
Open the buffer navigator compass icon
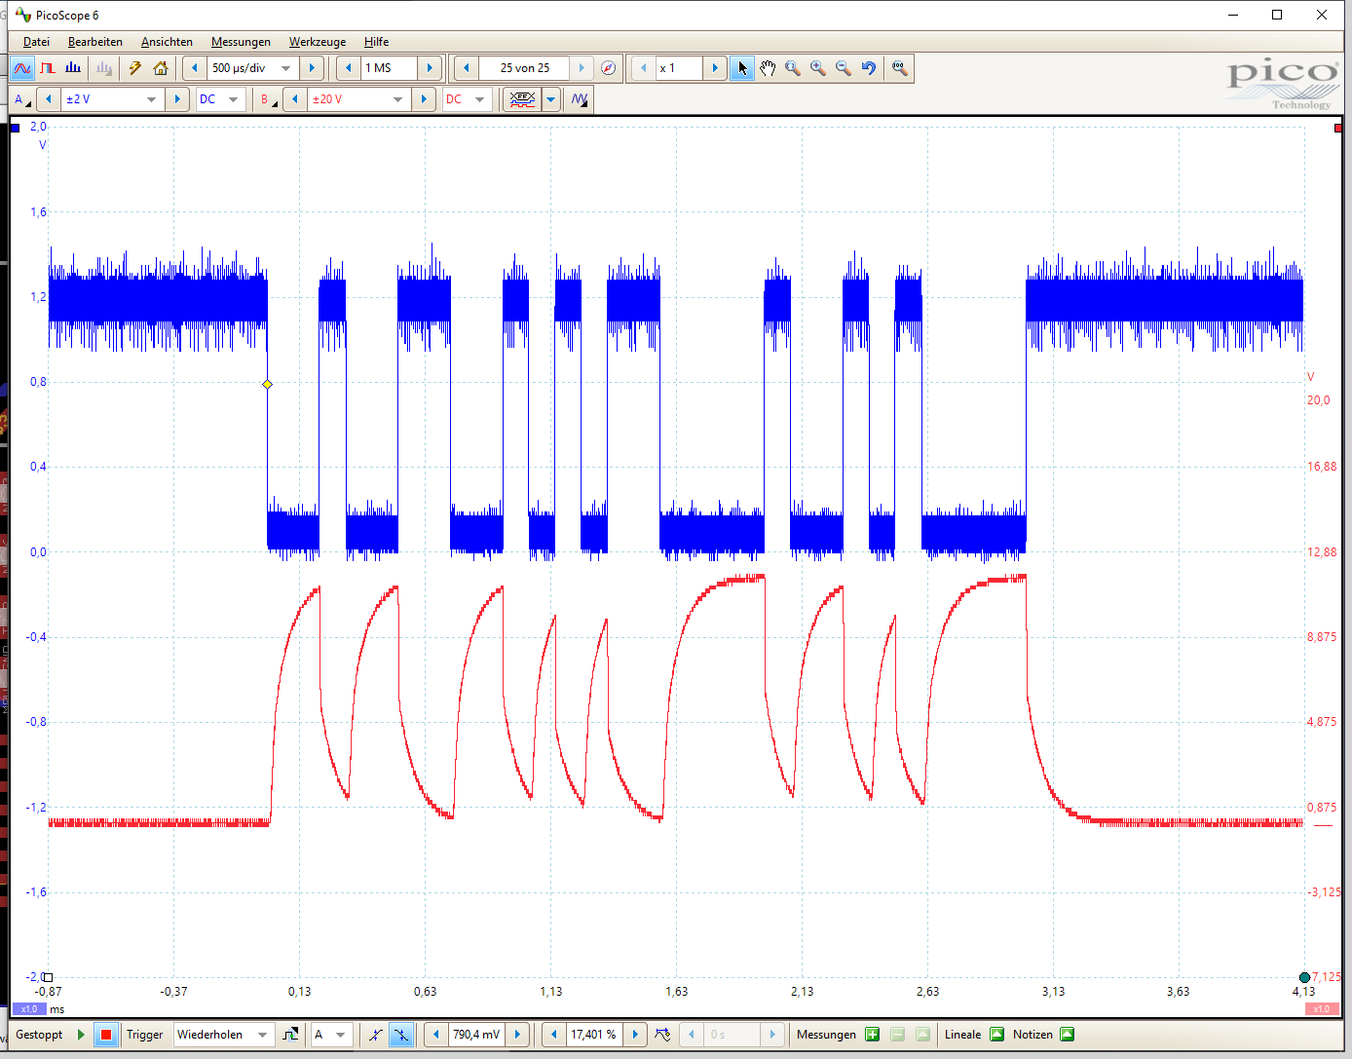coord(608,68)
